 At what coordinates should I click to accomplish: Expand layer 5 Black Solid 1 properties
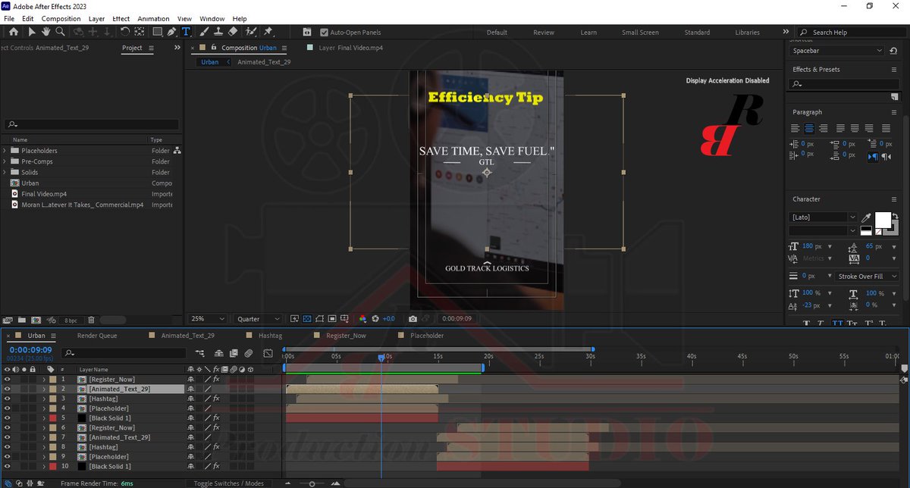pyautogui.click(x=44, y=418)
